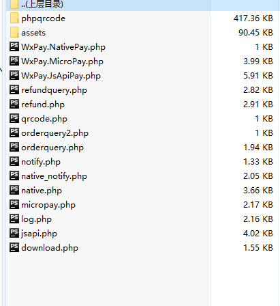280x306 pixels.
Task: Select the WxPay.MicroPay.php file name
Action: (62, 61)
